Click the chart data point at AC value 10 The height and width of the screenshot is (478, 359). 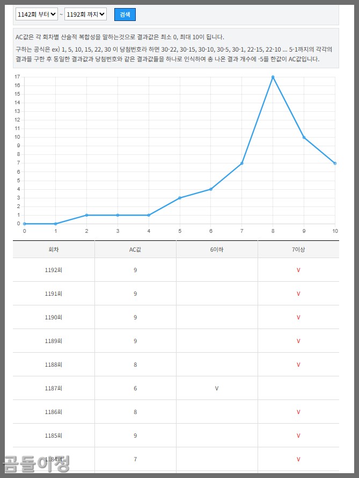tap(335, 163)
